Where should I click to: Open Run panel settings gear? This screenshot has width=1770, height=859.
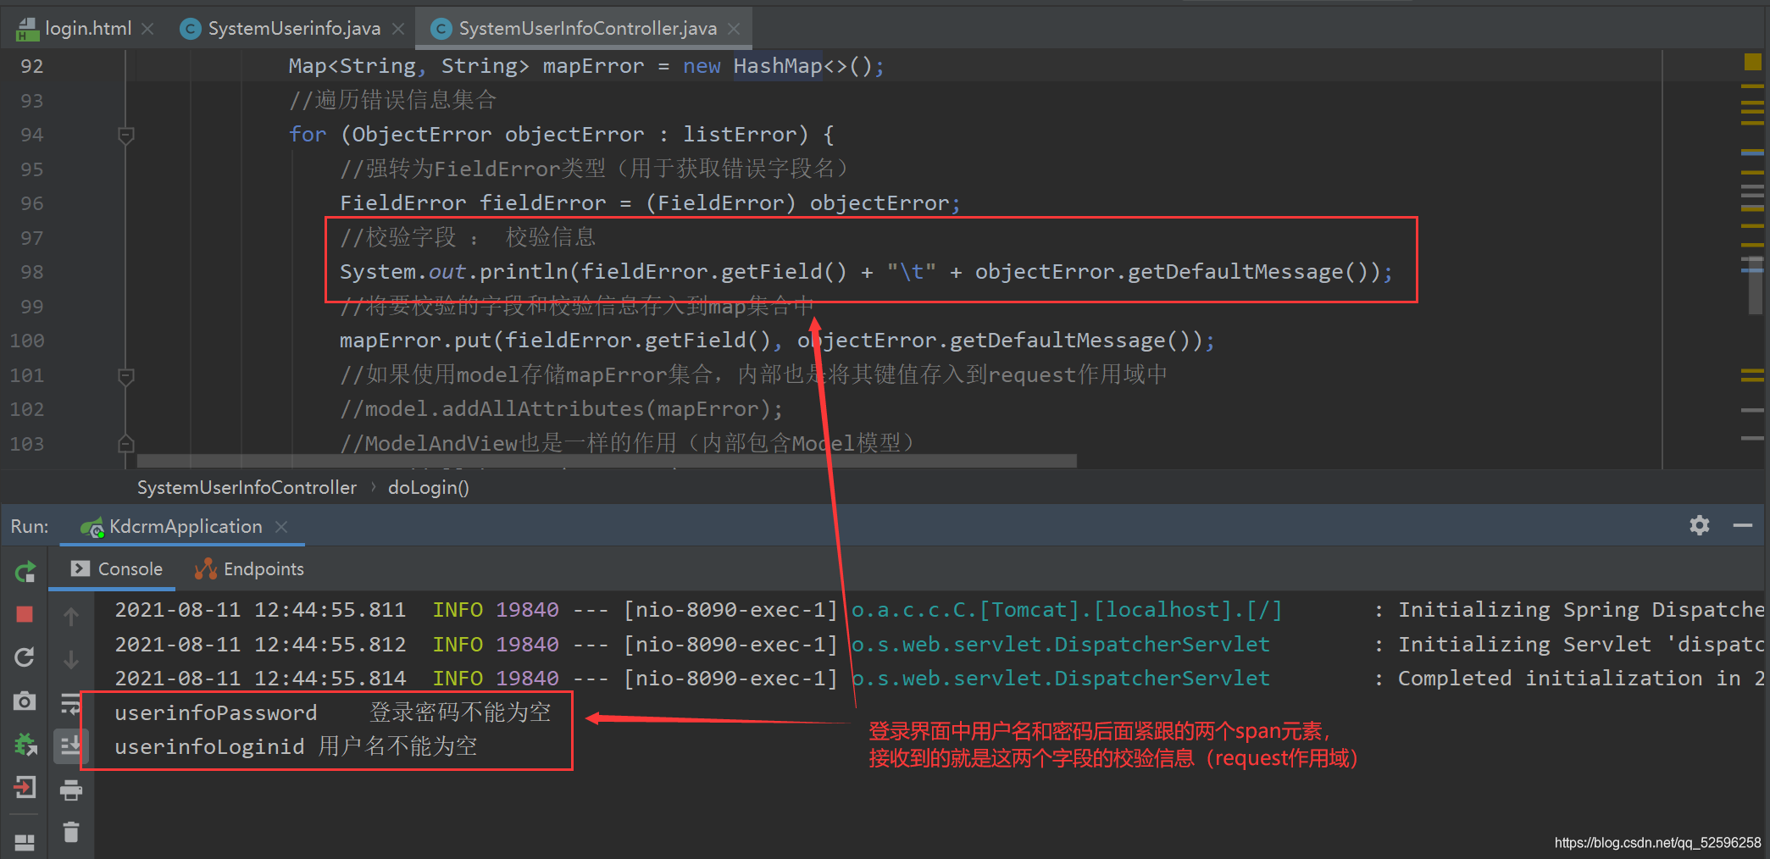(x=1700, y=525)
